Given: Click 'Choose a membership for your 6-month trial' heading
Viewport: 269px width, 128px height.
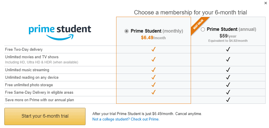Looking at the screenshot, I should pyautogui.click(x=190, y=12).
